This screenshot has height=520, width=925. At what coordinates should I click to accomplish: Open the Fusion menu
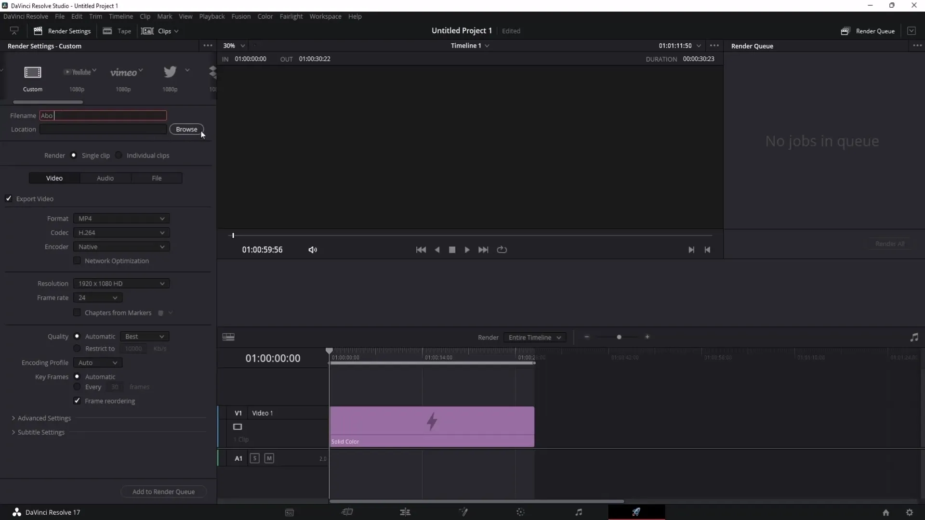pos(241,16)
